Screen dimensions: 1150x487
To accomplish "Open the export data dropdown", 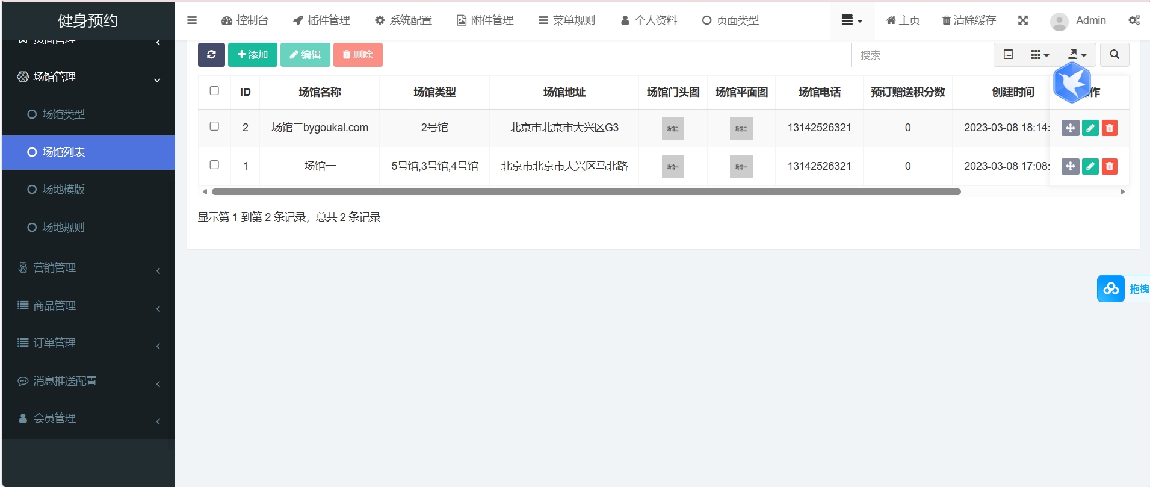I will point(1077,55).
